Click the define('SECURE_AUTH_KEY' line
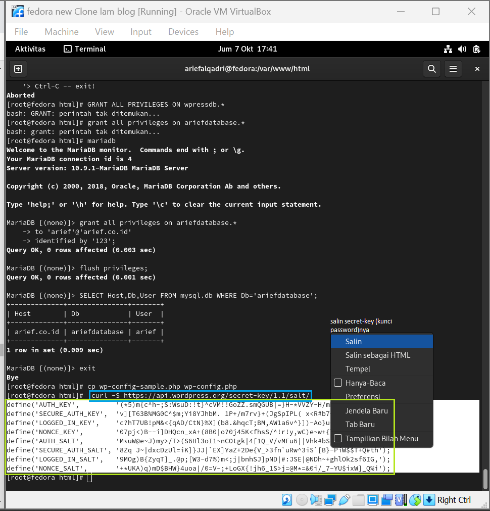This screenshot has height=511, width=490. point(168,413)
